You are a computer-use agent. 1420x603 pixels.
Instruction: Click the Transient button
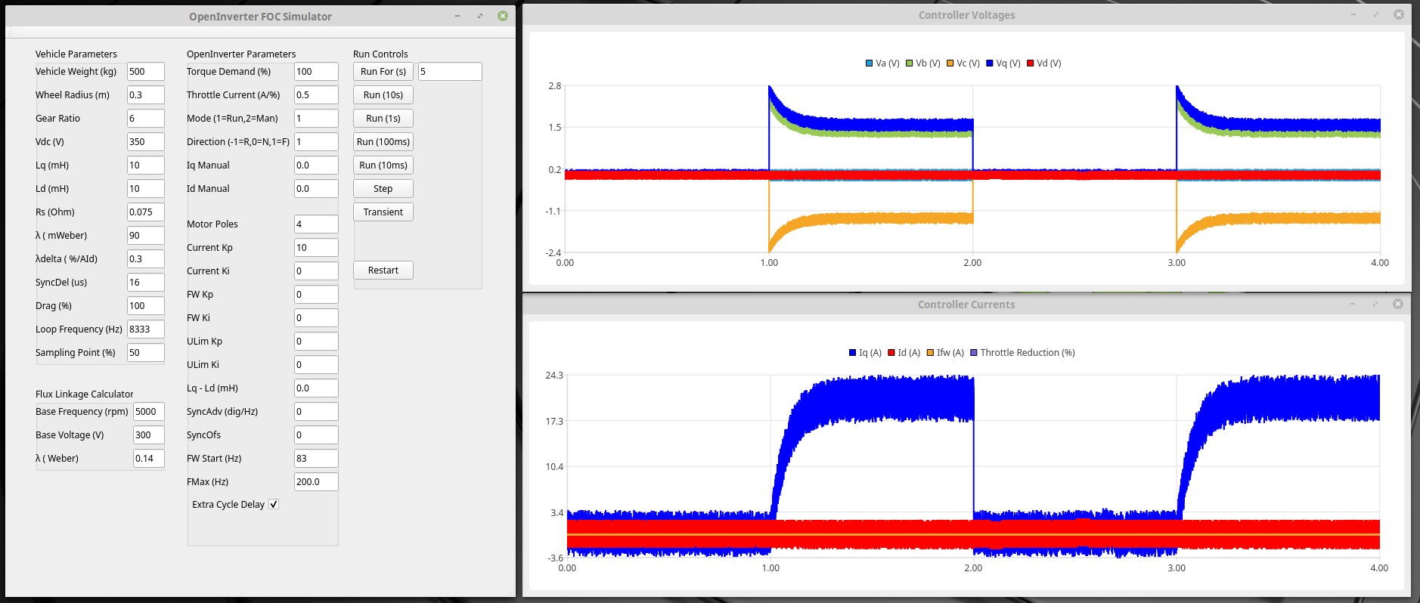click(383, 212)
